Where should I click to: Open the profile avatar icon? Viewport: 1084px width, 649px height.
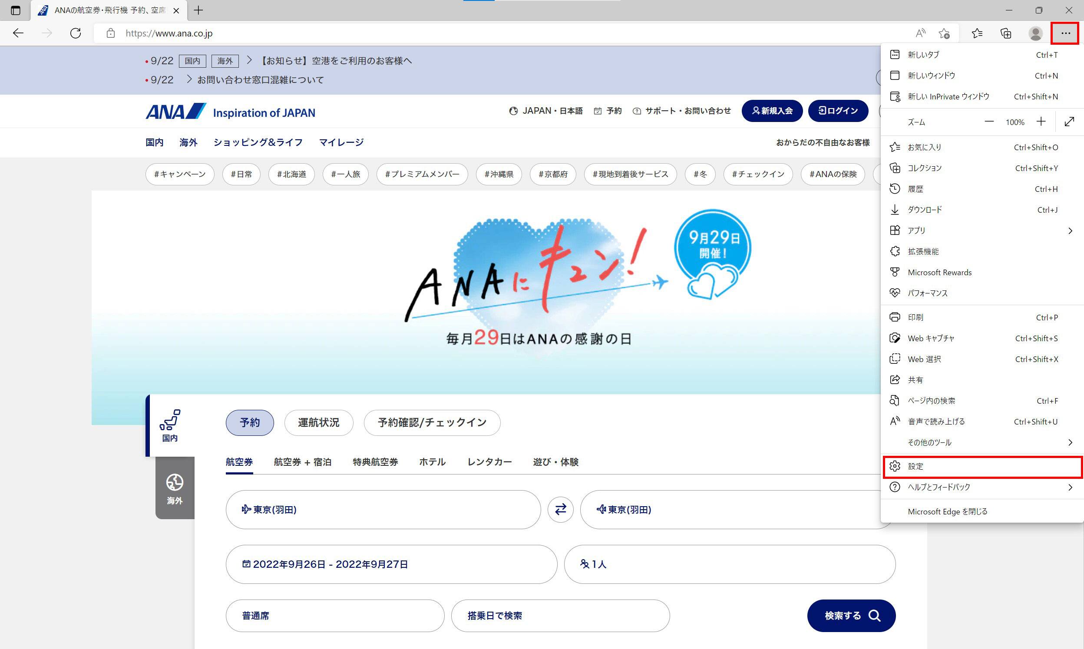pos(1035,33)
